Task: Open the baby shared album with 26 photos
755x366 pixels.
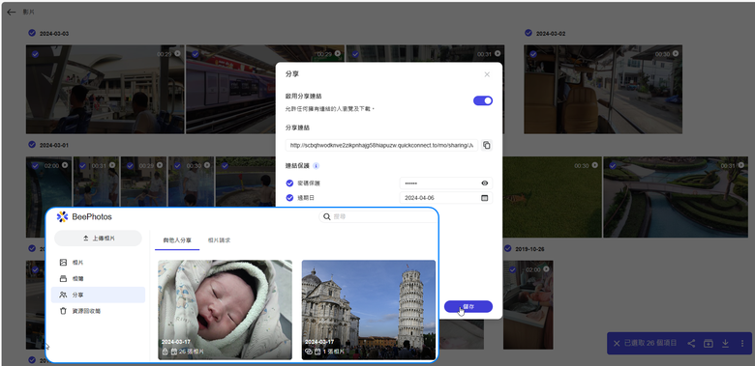Action: point(225,310)
